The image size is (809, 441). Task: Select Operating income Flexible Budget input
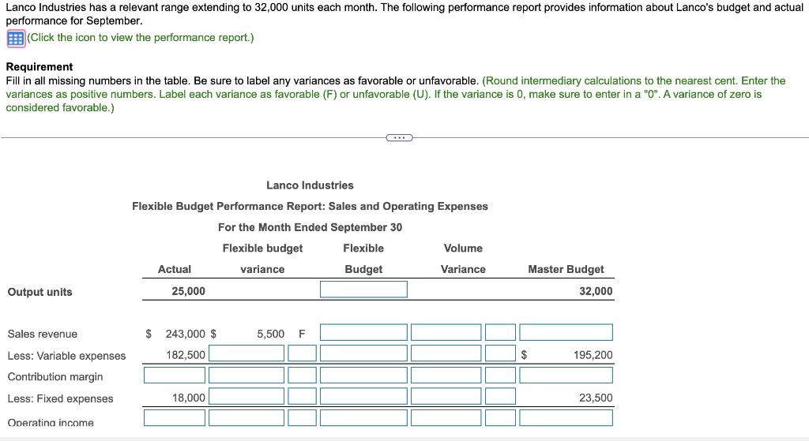pyautogui.click(x=363, y=418)
